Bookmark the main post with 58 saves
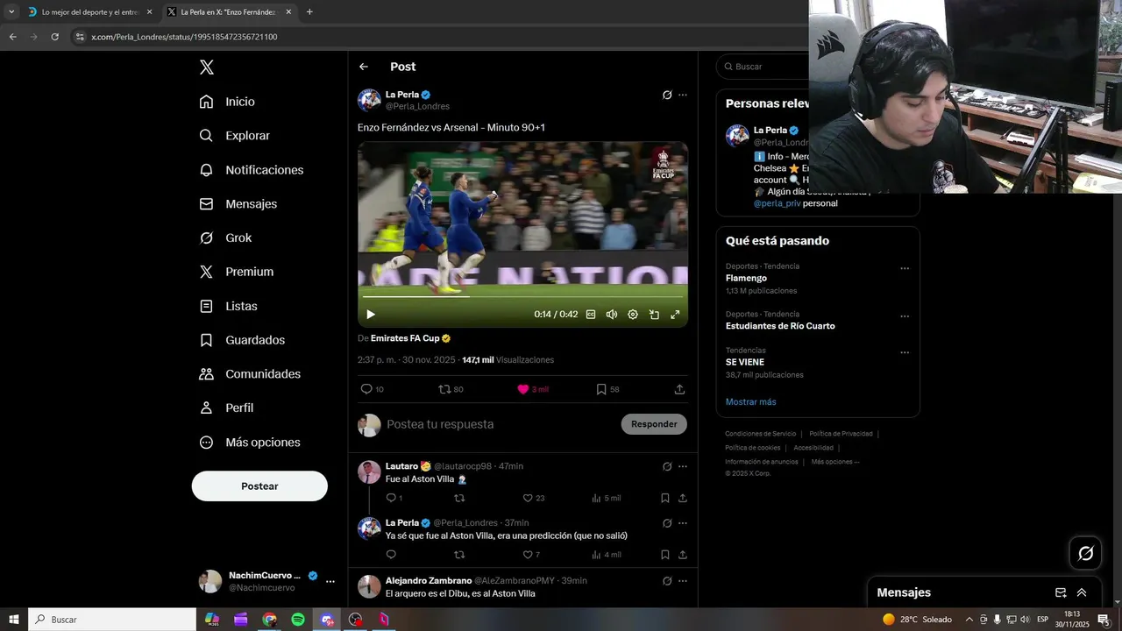The height and width of the screenshot is (631, 1122). coord(607,389)
